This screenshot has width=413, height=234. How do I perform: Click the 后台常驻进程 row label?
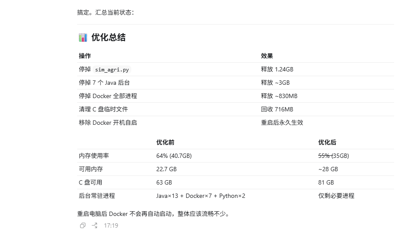point(96,196)
